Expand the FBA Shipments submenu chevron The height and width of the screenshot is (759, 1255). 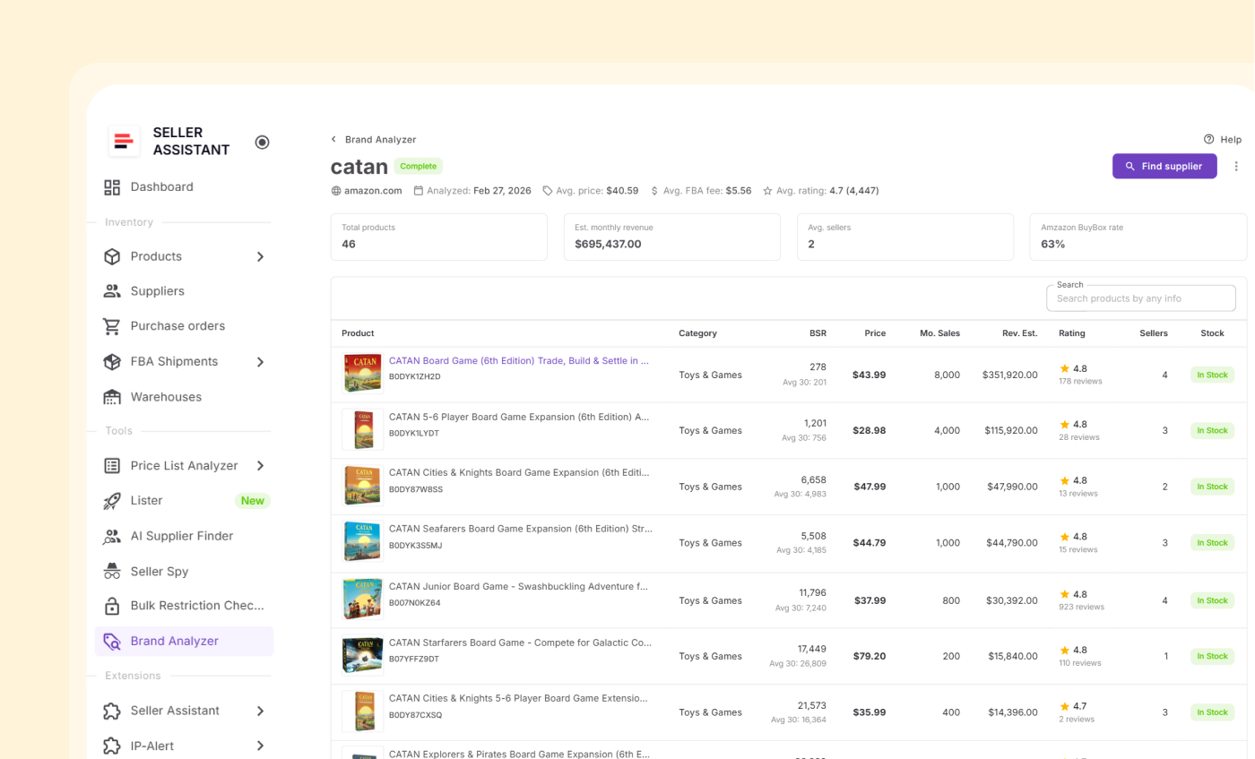260,362
